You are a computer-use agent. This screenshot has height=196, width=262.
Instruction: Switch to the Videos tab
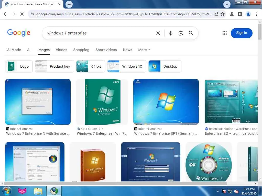(x=61, y=50)
